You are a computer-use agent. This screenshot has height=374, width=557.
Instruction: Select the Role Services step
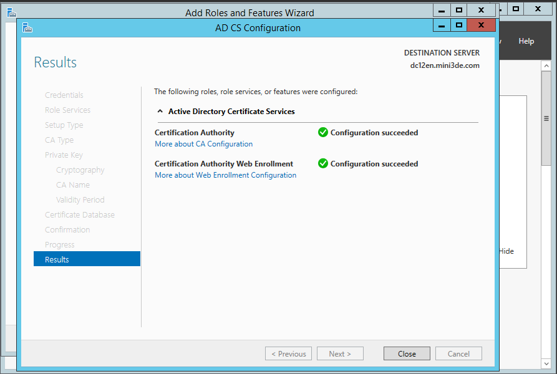point(67,110)
